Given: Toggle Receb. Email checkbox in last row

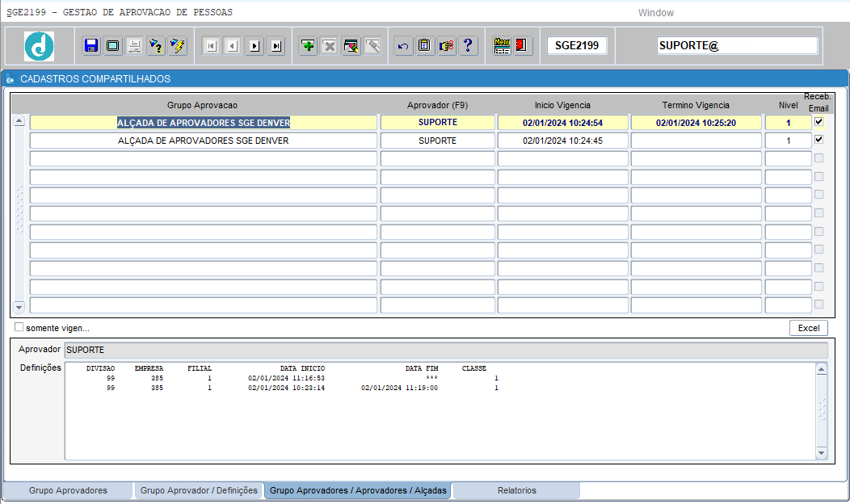Looking at the screenshot, I should point(818,304).
